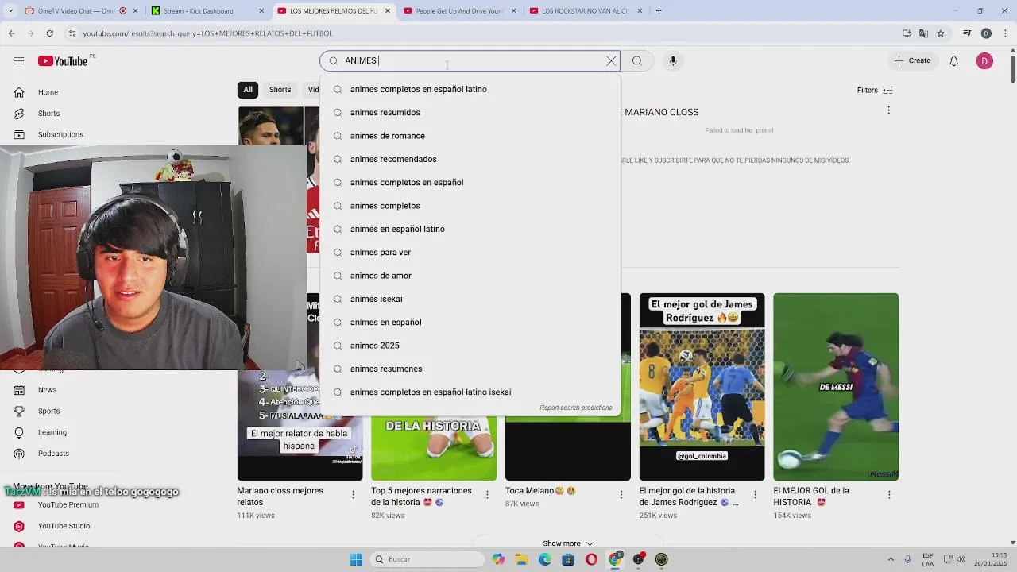Open the Create button
The image size is (1017, 572).
point(912,60)
